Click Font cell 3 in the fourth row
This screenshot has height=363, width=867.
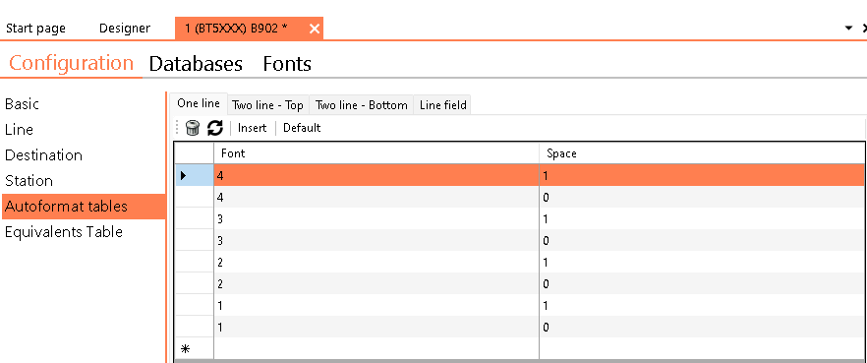(x=376, y=240)
